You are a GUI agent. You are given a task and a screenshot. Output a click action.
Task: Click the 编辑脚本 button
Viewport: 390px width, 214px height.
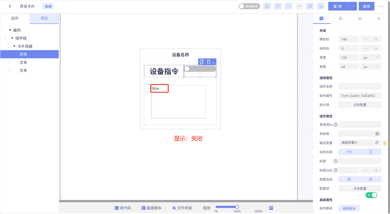pos(349,208)
